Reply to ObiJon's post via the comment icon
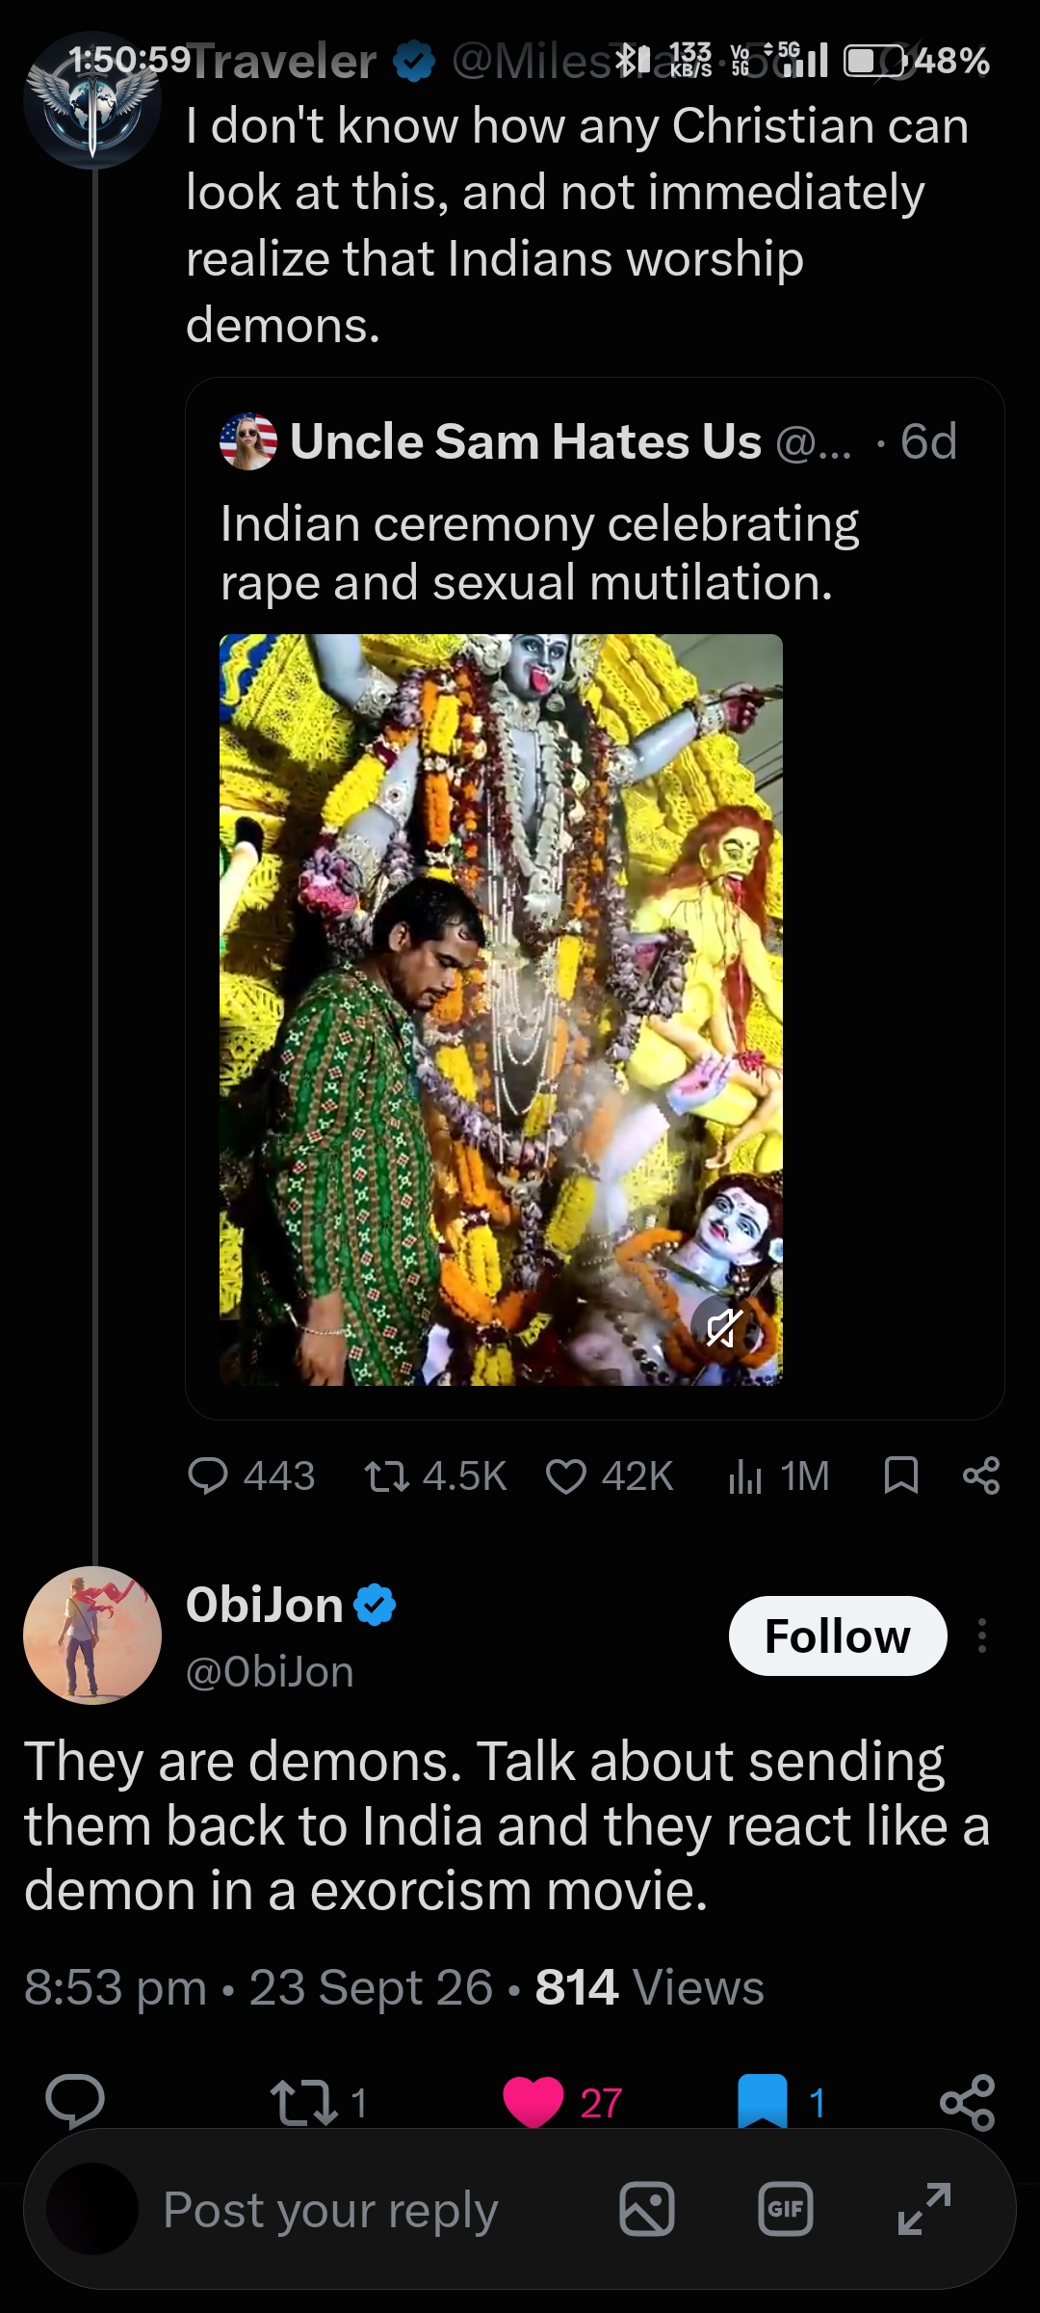The width and height of the screenshot is (1040, 2313). (75, 2101)
